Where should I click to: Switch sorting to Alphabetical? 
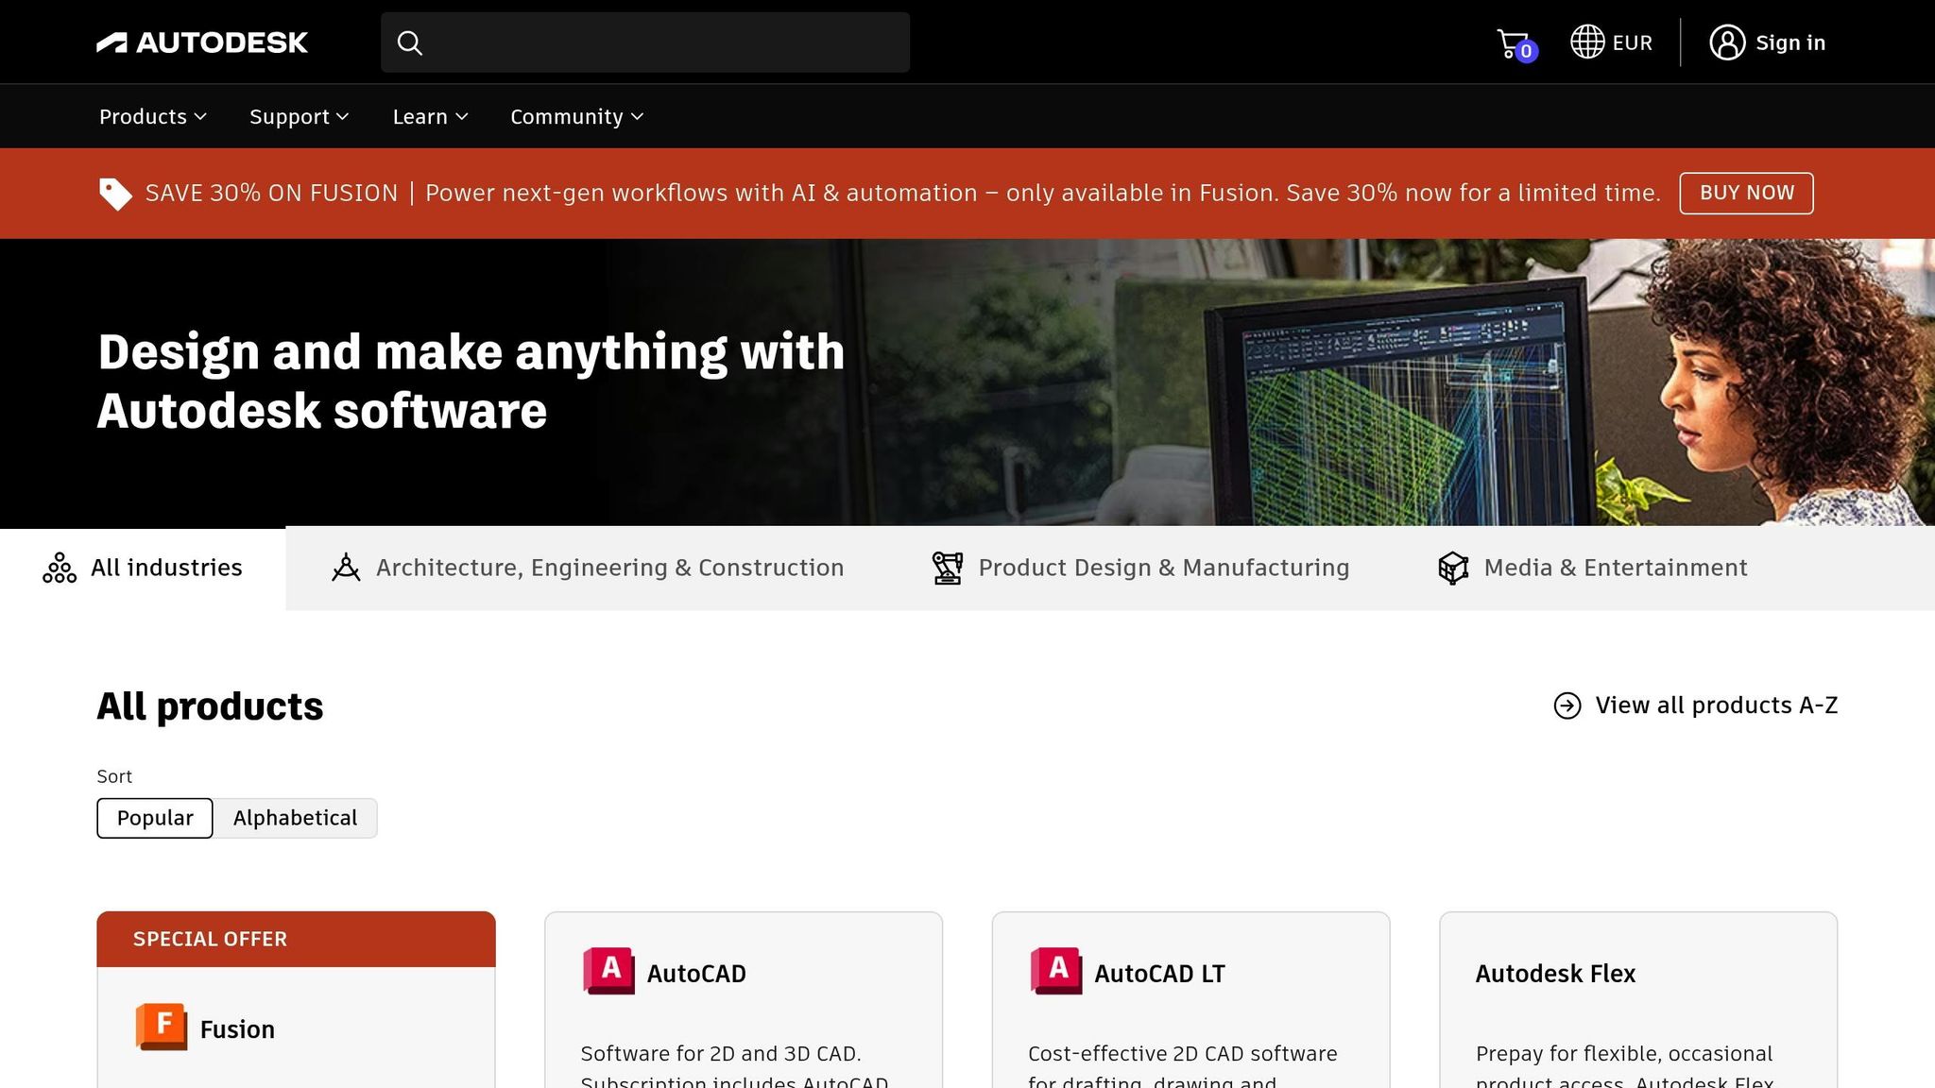296,818
